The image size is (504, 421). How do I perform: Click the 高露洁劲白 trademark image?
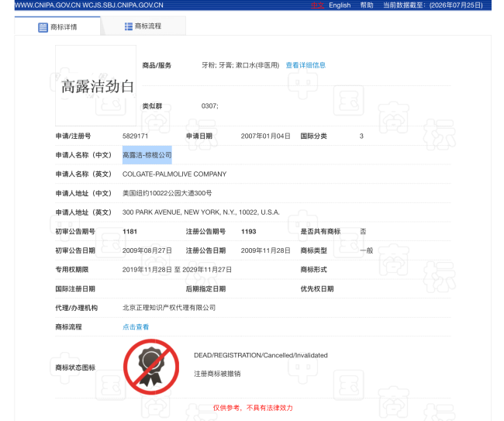point(96,85)
